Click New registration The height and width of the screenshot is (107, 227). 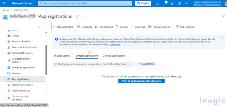click(64, 27)
